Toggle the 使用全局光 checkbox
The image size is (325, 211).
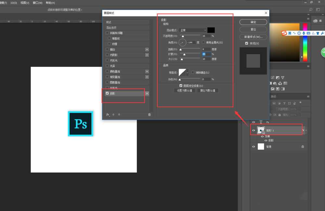pos(203,42)
